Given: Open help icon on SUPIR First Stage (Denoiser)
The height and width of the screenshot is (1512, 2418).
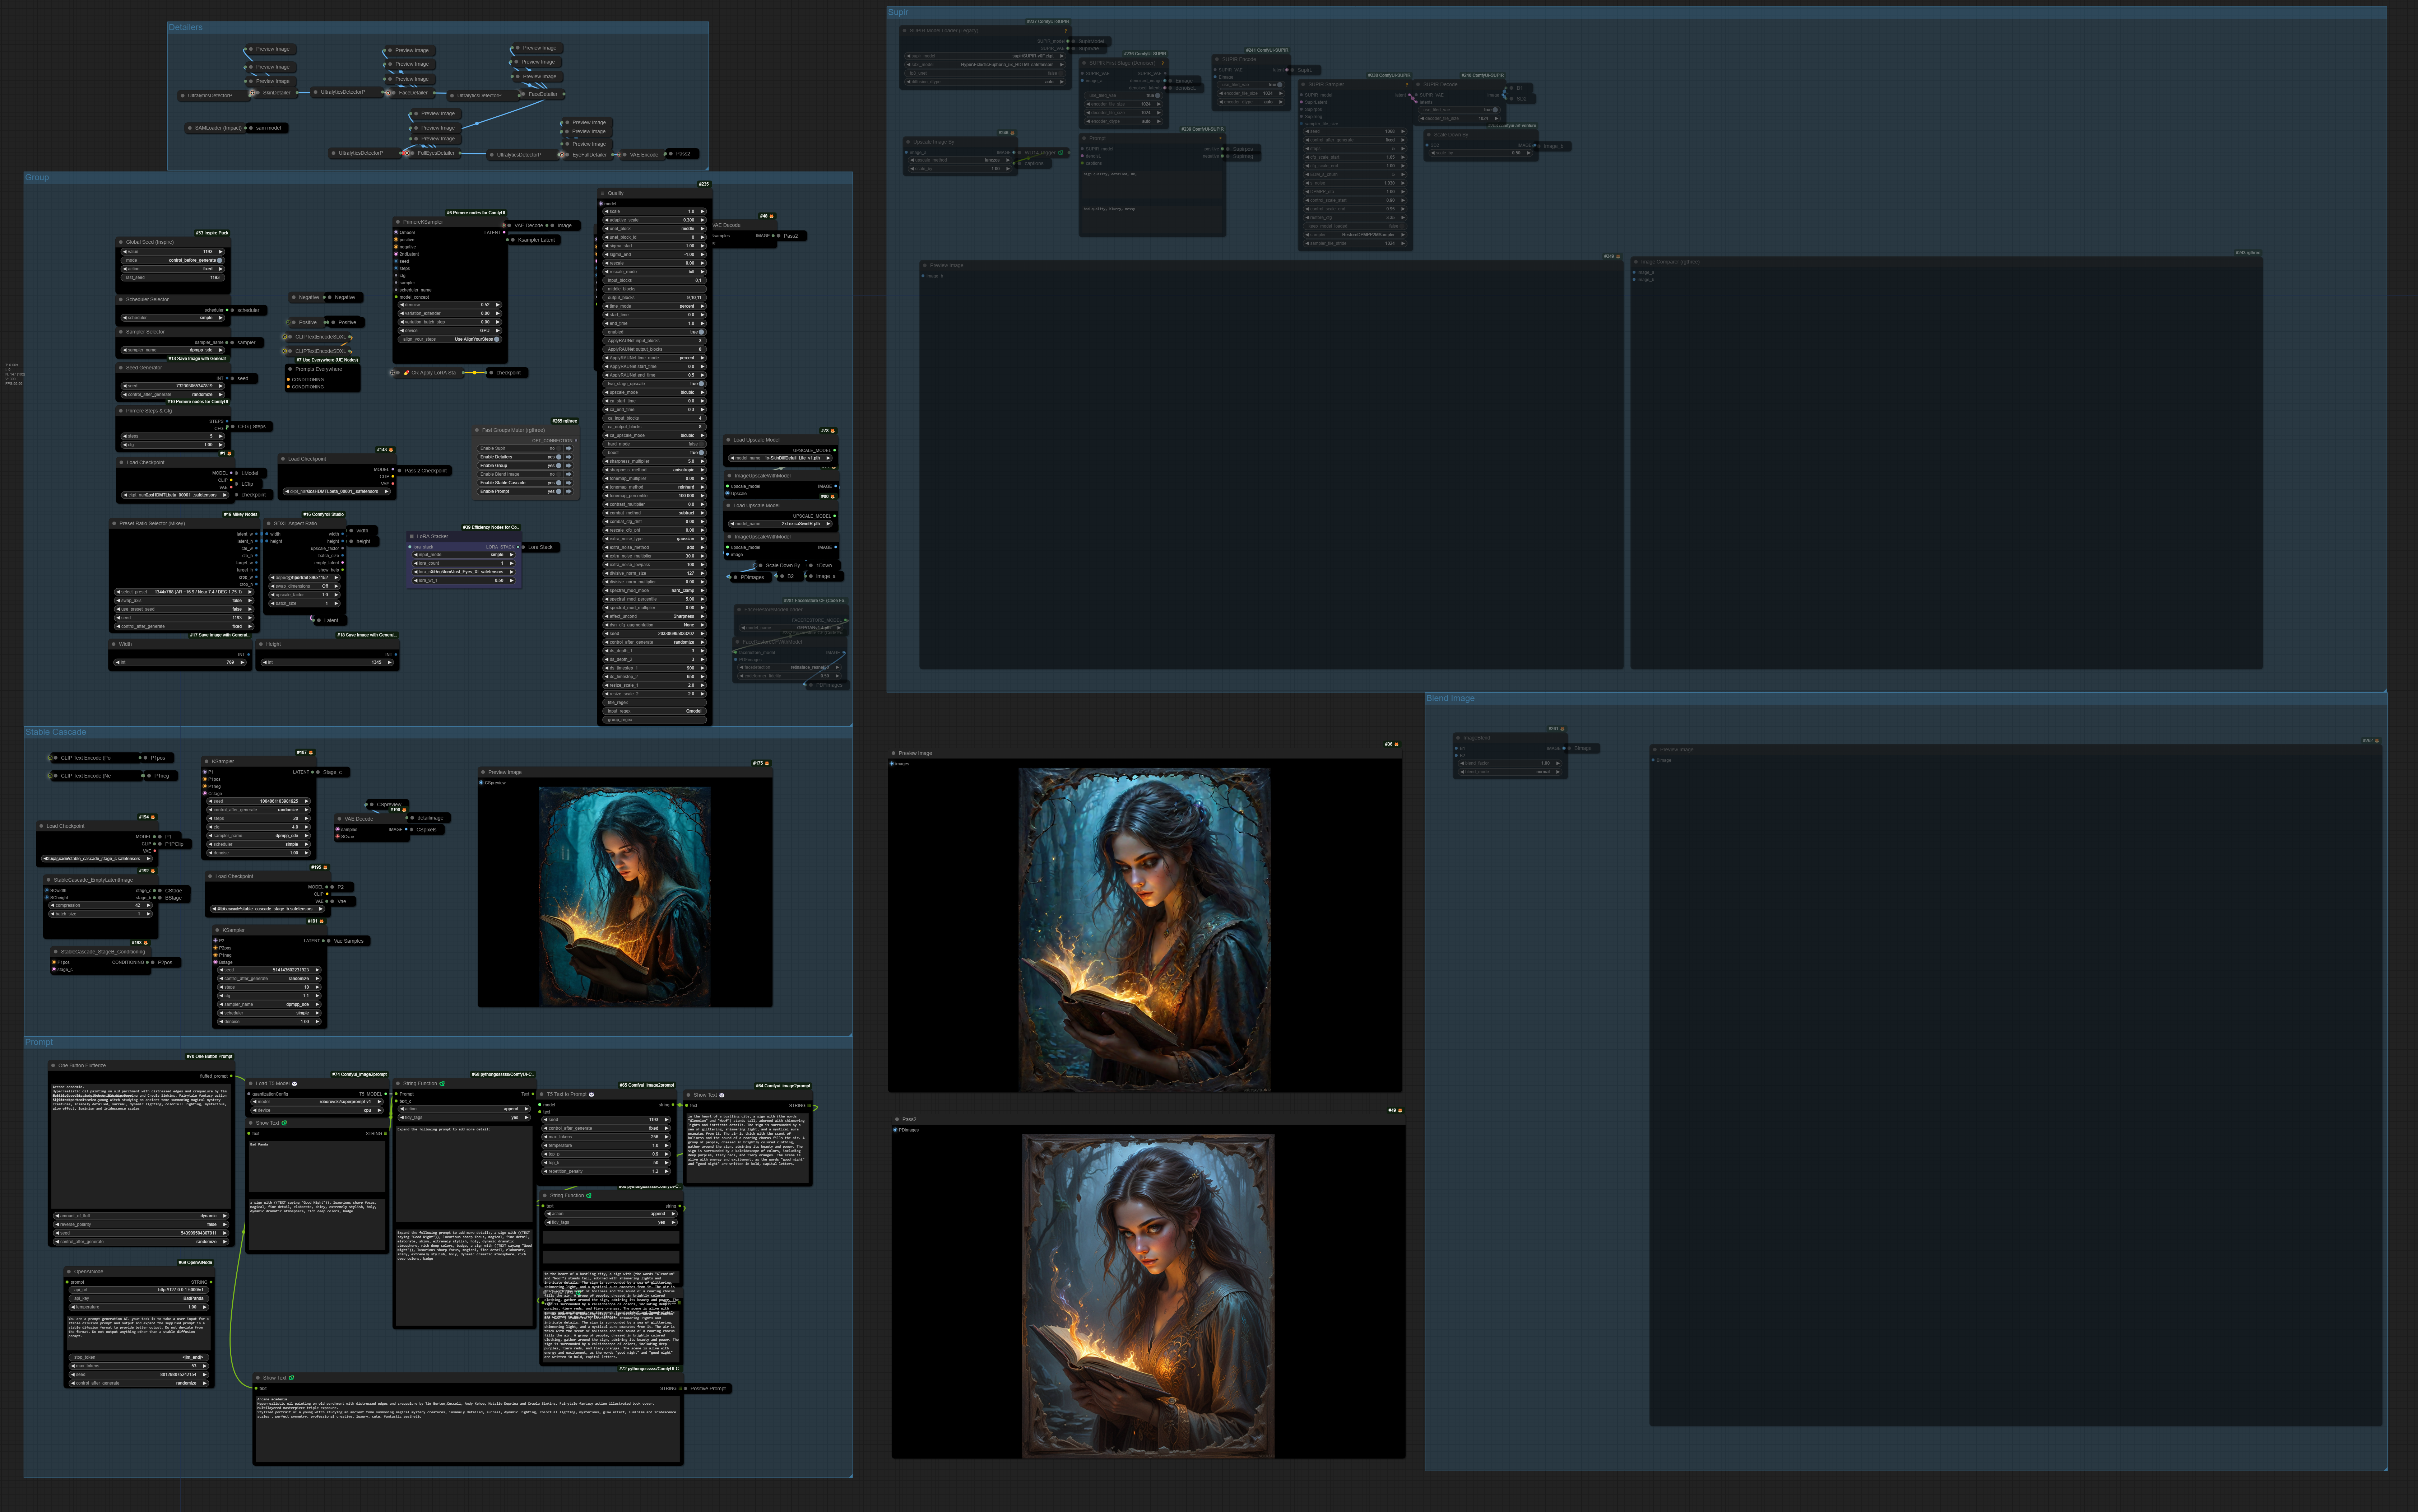Looking at the screenshot, I should pyautogui.click(x=1162, y=63).
